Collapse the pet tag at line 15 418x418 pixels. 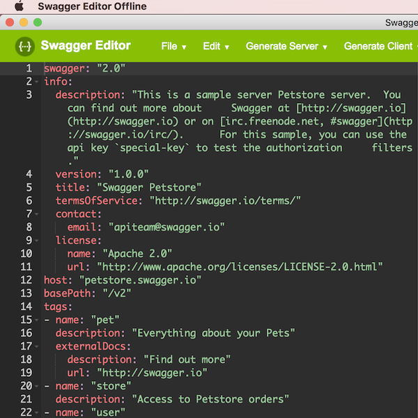[x=36, y=320]
